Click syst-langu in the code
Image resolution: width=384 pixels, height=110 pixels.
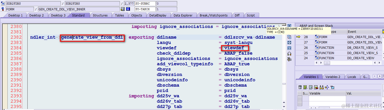tap(238, 43)
